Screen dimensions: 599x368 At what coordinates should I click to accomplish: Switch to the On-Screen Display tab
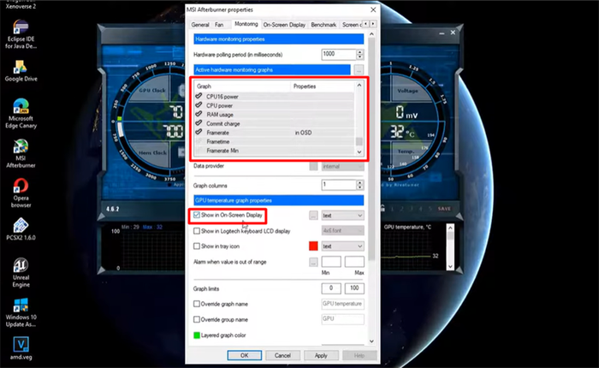point(284,25)
